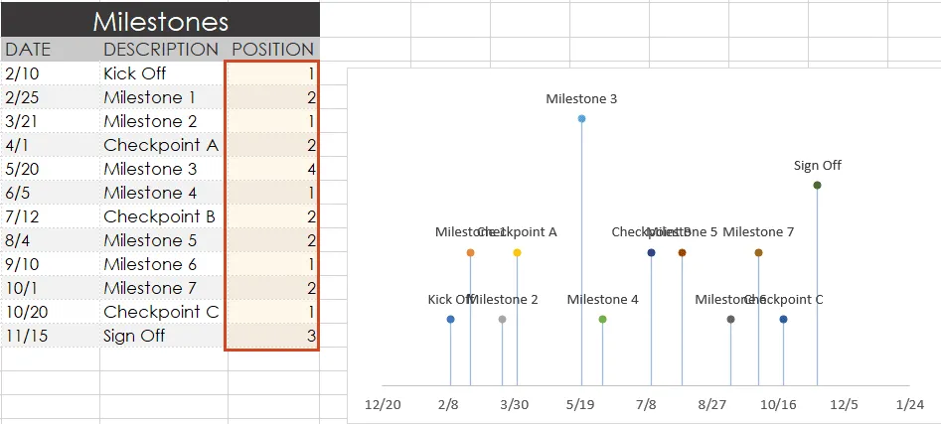The width and height of the screenshot is (941, 424).
Task: Select the Milestone 7 brown chart marker
Action: (x=758, y=253)
